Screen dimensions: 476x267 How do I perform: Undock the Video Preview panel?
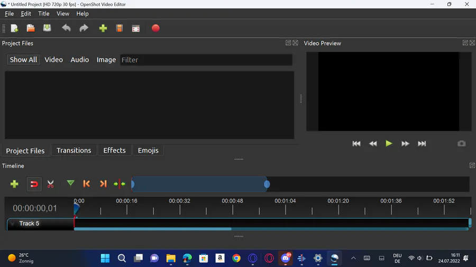[465, 43]
